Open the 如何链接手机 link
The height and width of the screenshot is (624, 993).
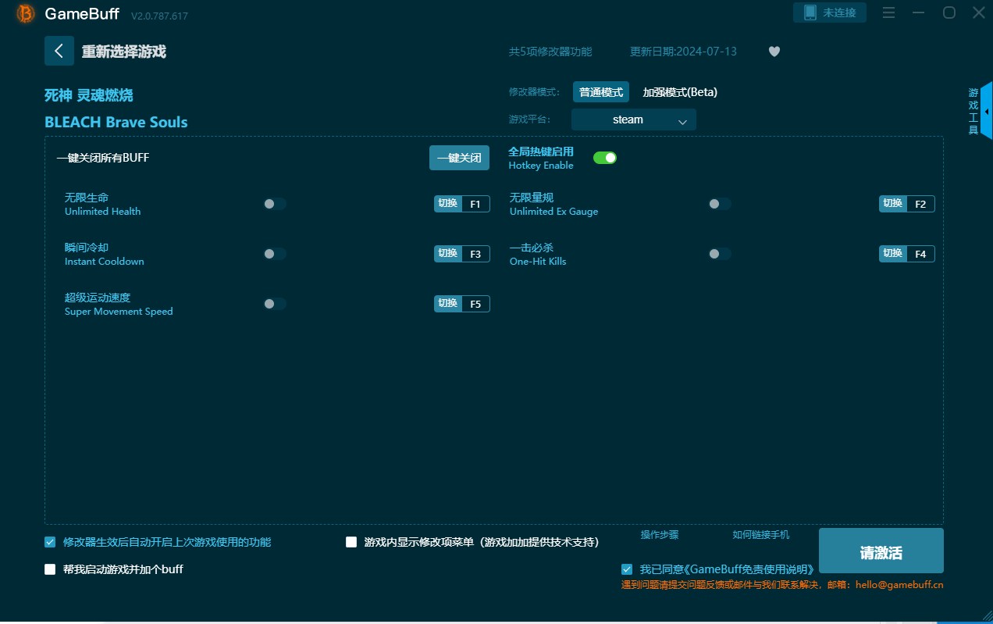pos(761,535)
